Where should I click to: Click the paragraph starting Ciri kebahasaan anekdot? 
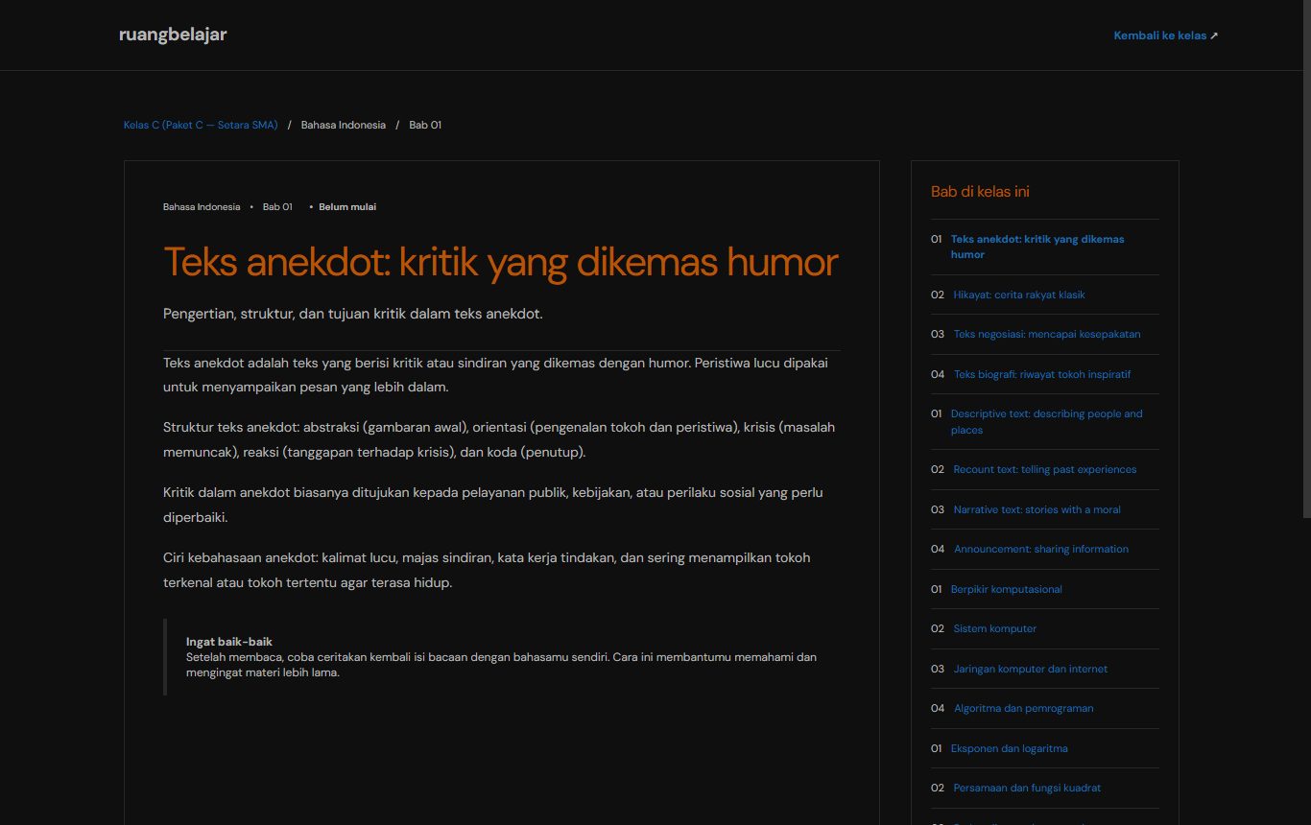(x=501, y=570)
